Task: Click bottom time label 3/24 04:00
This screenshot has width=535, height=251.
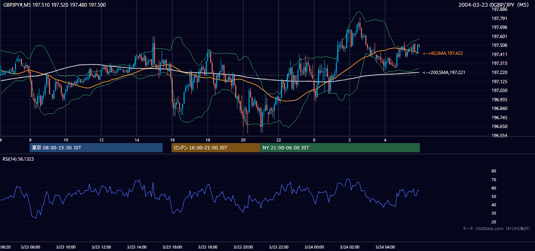Action: (385, 247)
